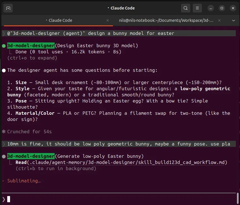The height and width of the screenshot is (205, 240).
Task: Switch to the Claude Code tab
Action: point(59,20)
